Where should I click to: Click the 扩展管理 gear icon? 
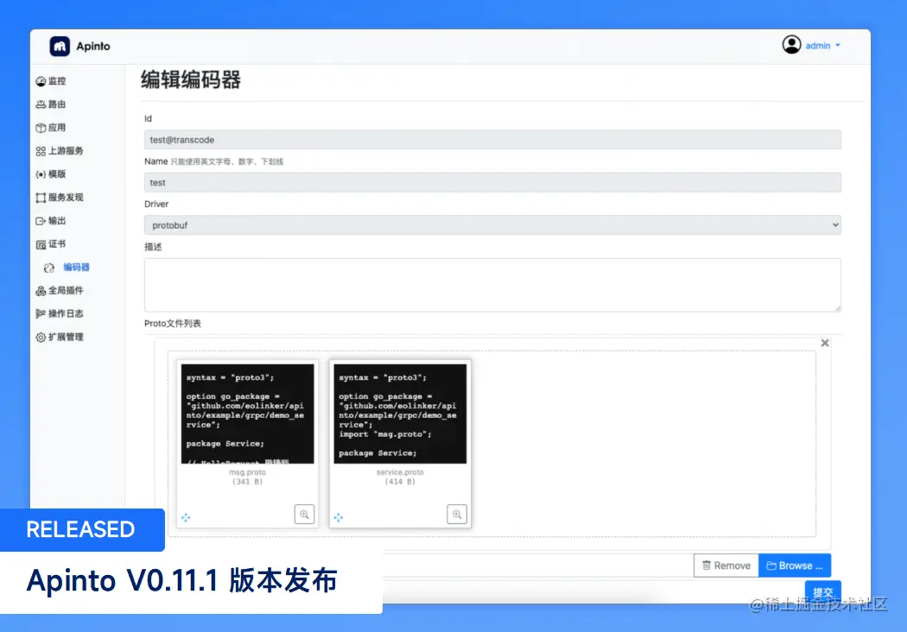[x=41, y=337]
